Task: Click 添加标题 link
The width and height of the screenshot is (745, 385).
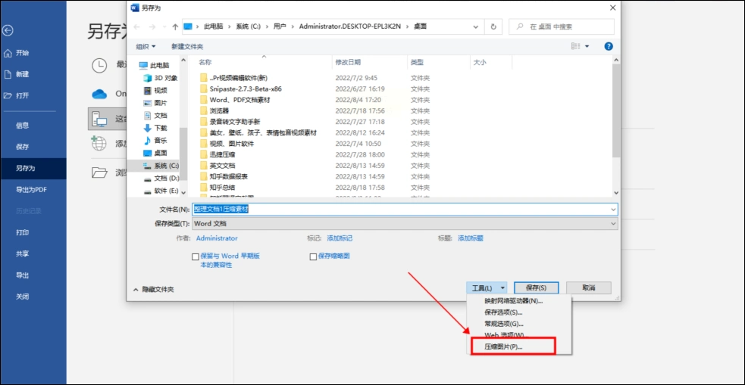Action: tap(471, 238)
